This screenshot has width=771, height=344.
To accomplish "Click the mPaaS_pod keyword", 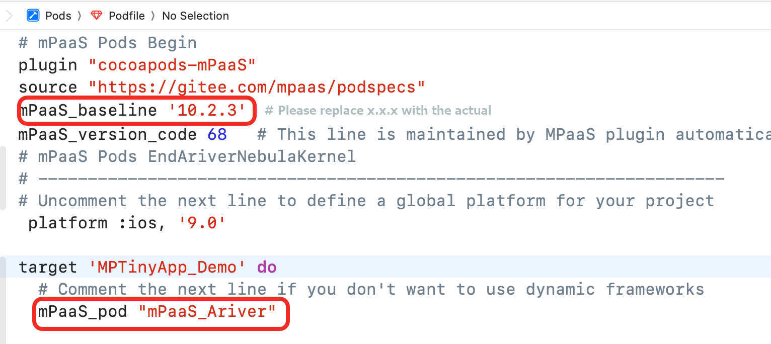I will coord(83,312).
